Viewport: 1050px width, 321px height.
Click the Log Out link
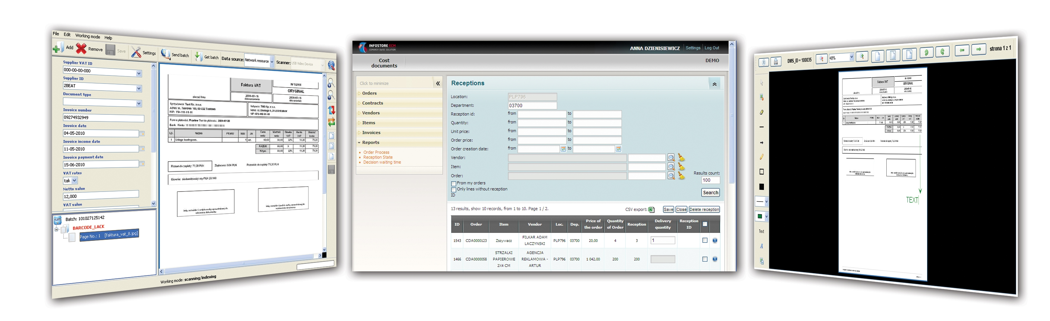(x=712, y=48)
